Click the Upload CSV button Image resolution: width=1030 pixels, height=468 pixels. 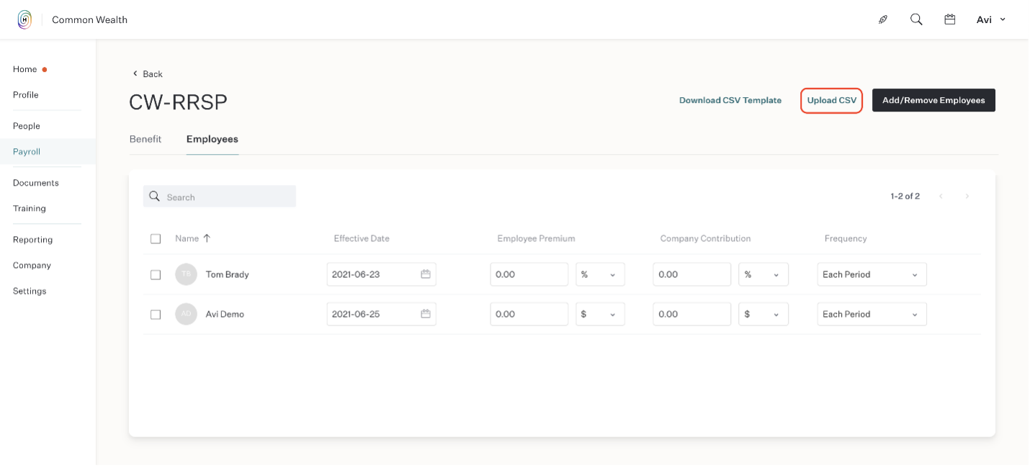click(x=832, y=101)
